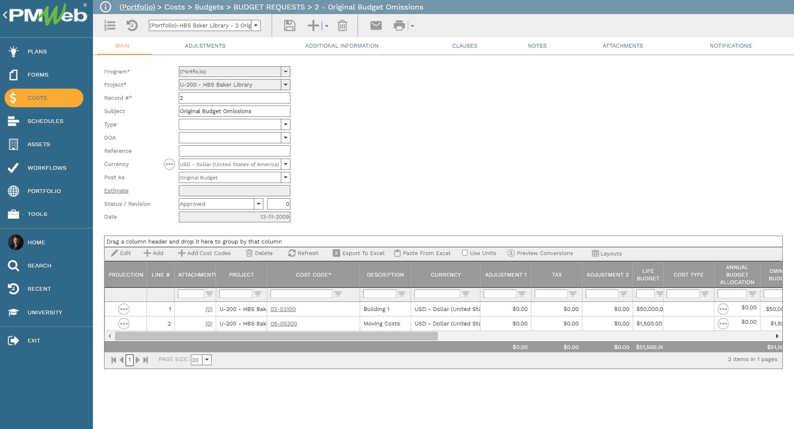Screen dimensions: 794x429
Task: Open Schedules module in sidebar
Action: (x=45, y=121)
